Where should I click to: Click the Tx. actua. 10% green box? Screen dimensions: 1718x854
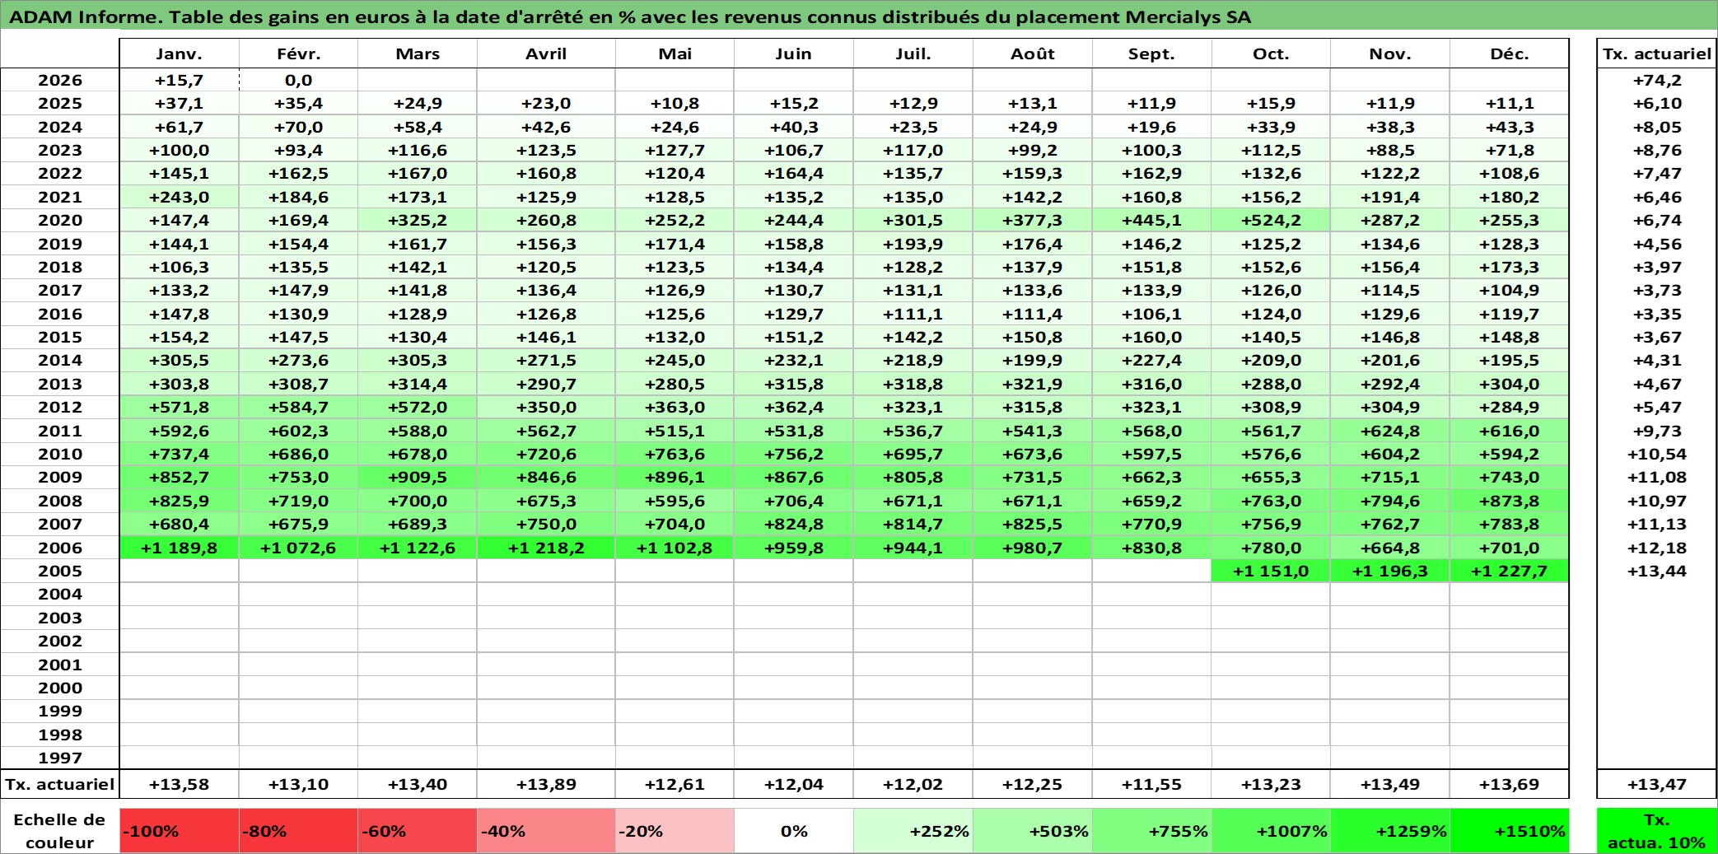(x=1657, y=831)
